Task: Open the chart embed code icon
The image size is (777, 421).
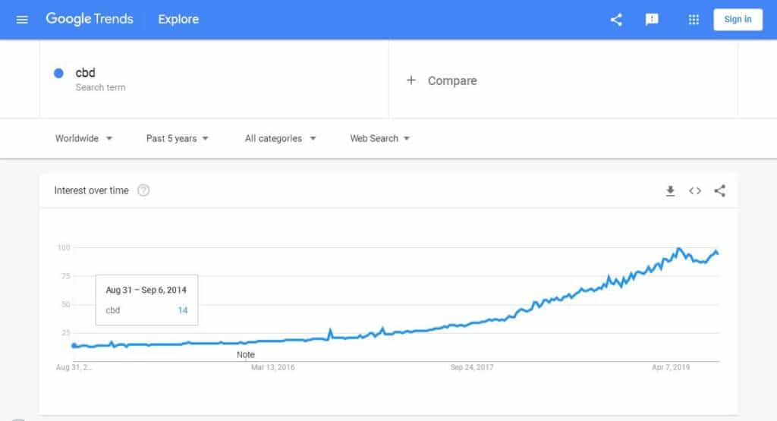Action: 695,190
